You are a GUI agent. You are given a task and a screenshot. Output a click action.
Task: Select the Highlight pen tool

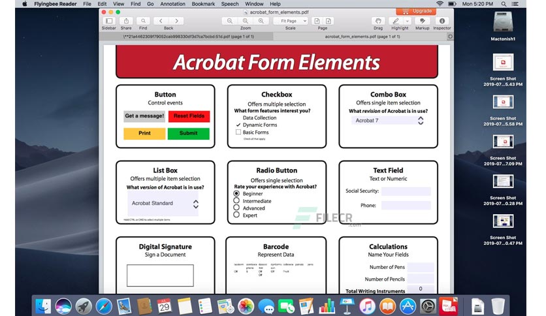pos(396,21)
